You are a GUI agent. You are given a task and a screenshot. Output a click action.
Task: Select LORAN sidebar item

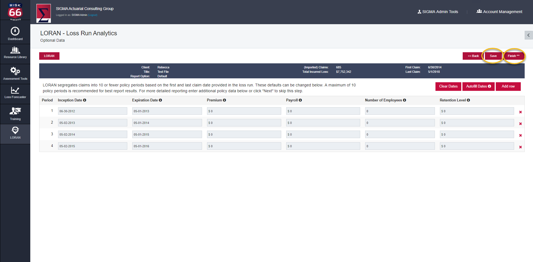pos(15,133)
